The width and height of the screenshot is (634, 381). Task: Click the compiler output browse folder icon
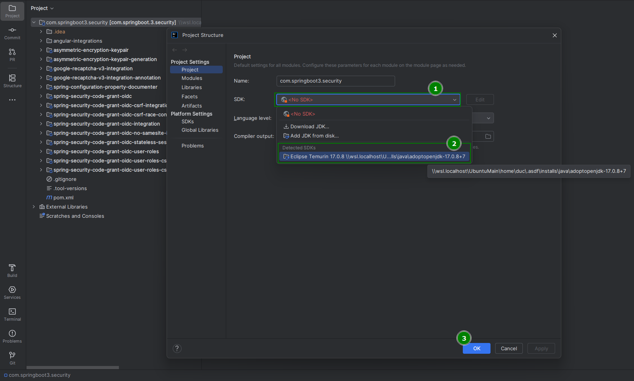coord(488,136)
